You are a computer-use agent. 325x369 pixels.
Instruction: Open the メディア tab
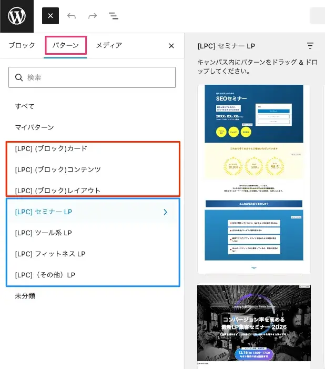click(109, 46)
